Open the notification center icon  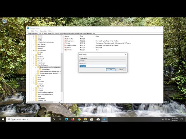point(182,119)
